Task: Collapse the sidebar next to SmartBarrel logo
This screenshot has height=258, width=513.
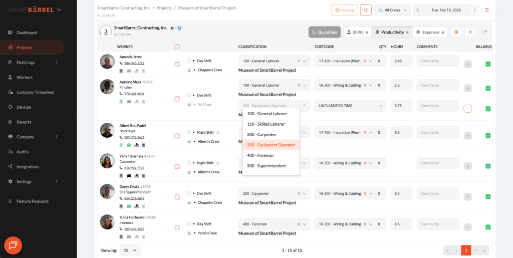Action: point(60,10)
